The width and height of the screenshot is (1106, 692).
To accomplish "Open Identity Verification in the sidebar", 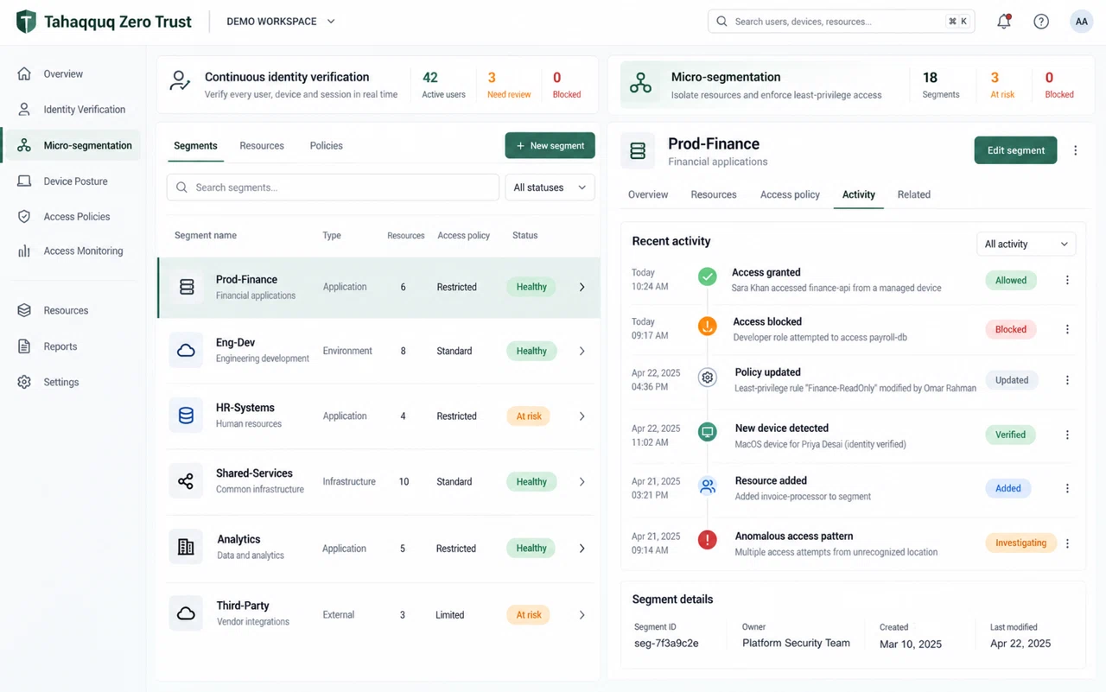I will click(x=73, y=110).
